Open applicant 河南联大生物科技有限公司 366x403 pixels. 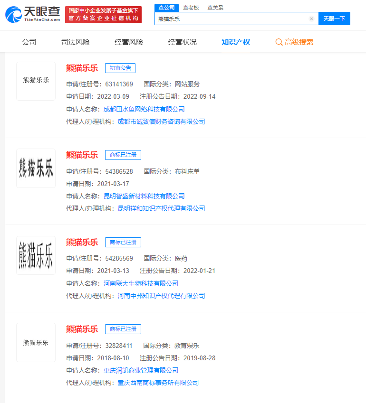141,283
